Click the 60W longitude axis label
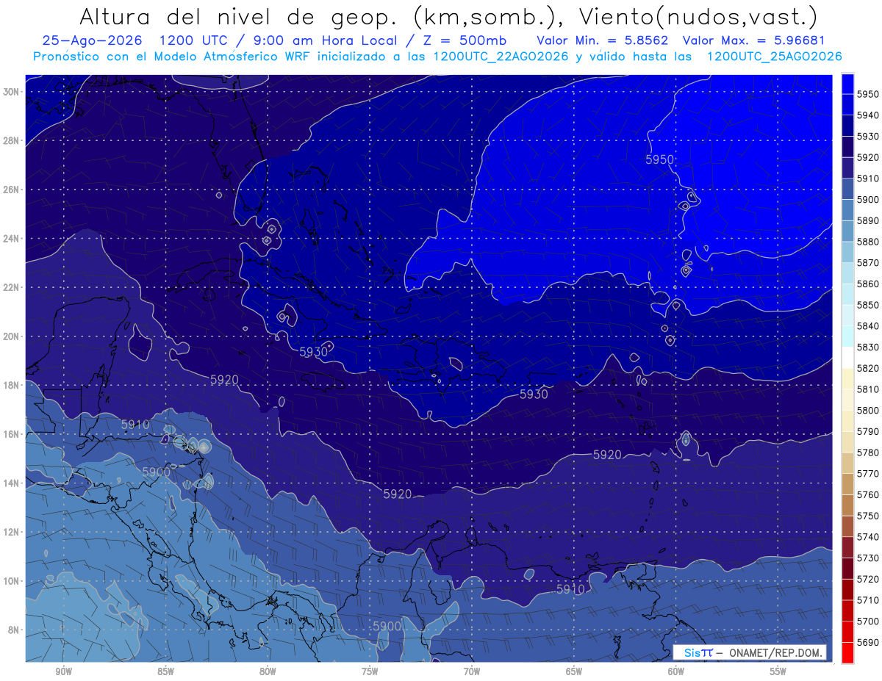 (676, 671)
